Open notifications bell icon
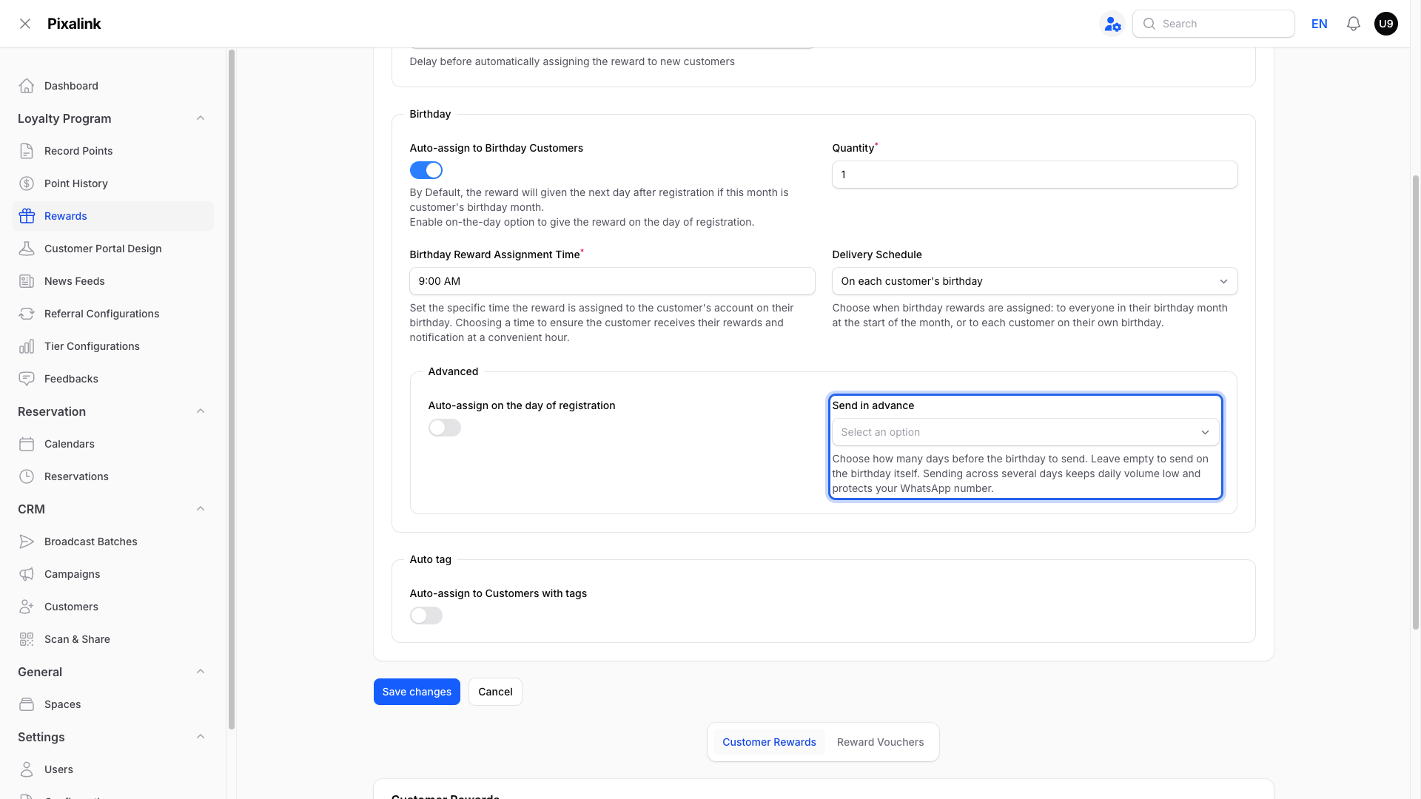Image resolution: width=1421 pixels, height=799 pixels. (x=1354, y=24)
